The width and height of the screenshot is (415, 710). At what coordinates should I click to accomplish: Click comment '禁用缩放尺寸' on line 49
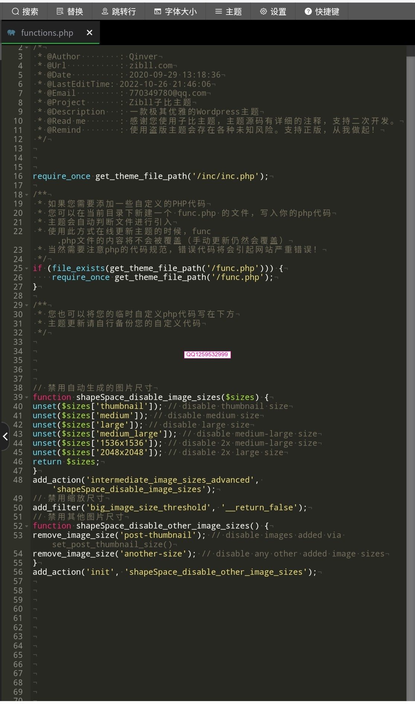[x=76, y=498]
